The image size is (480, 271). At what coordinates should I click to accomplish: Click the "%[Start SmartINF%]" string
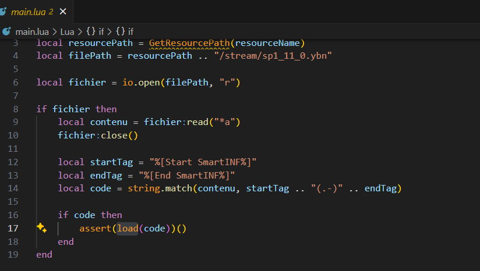[203, 162]
